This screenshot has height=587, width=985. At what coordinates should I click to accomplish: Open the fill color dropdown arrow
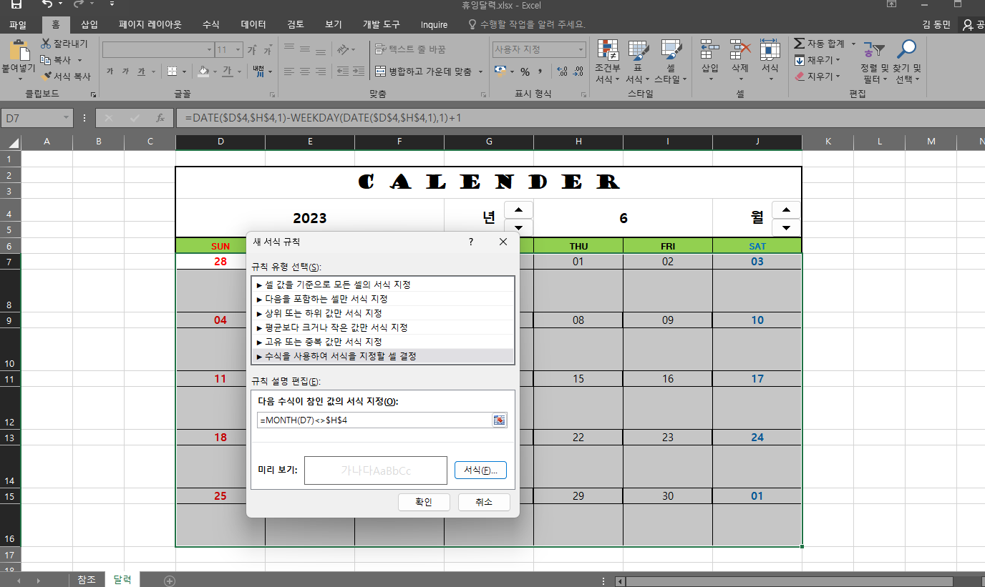click(215, 71)
